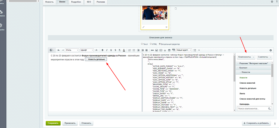Click the pencil edit icon under the image

[x=144, y=27]
